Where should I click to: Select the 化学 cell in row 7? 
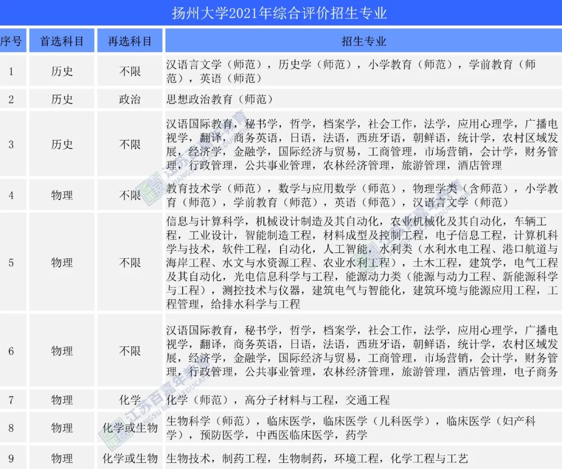click(x=129, y=400)
